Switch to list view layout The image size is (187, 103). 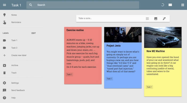coord(170,5)
